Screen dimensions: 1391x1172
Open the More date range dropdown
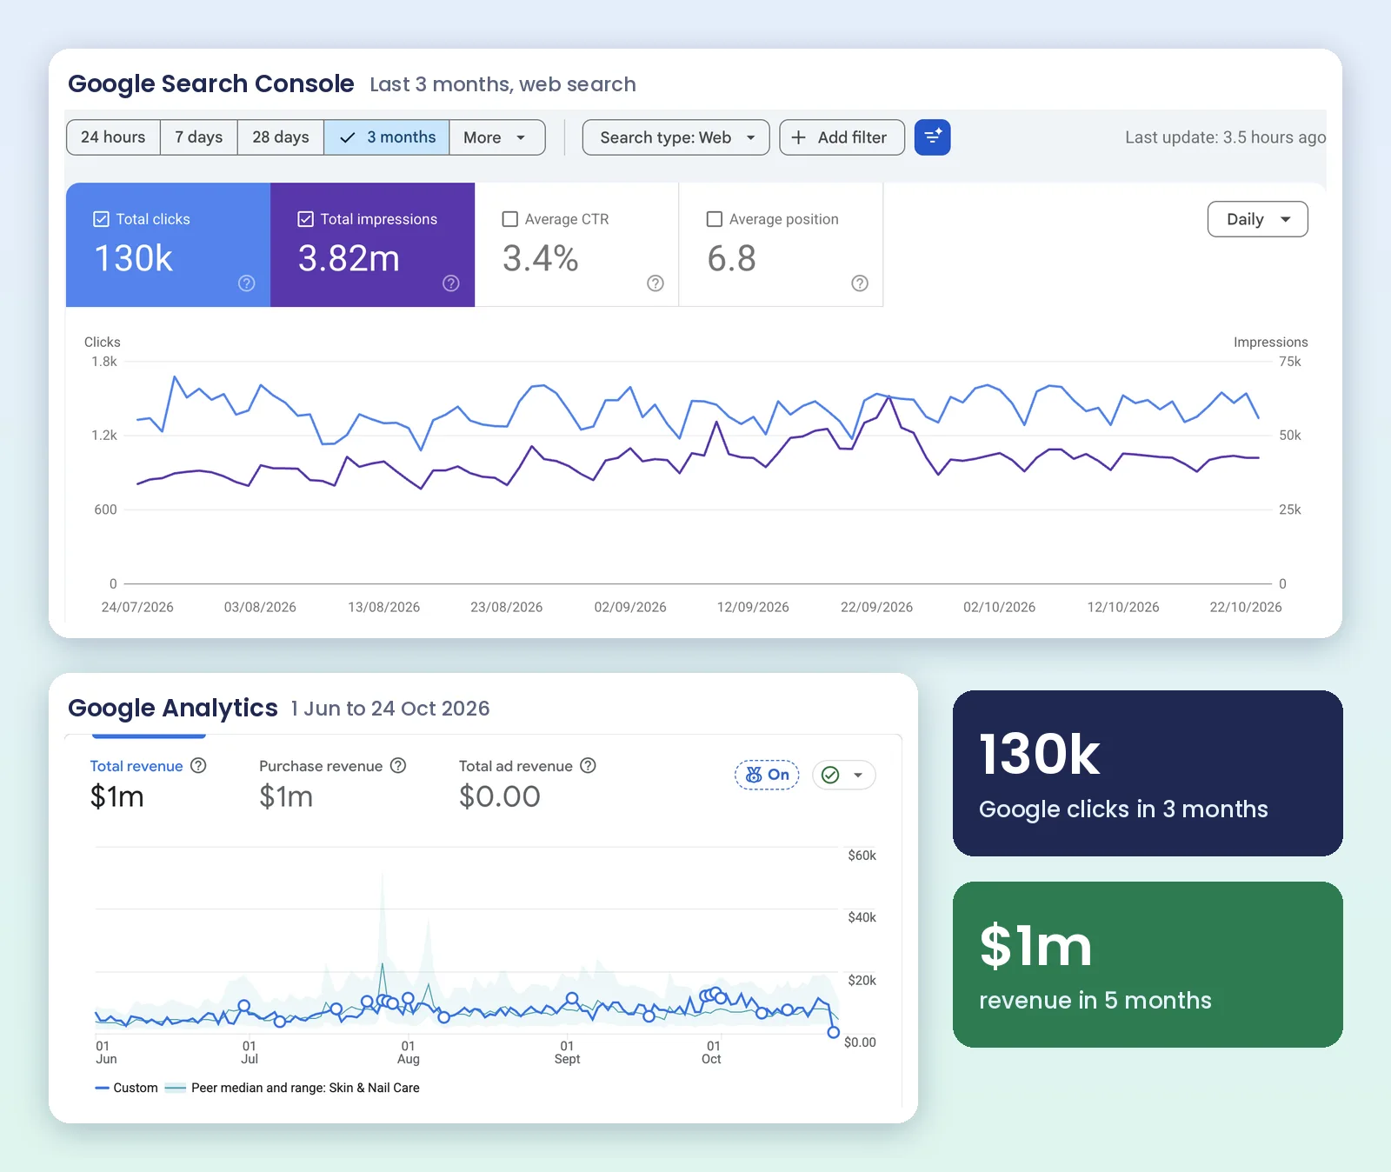496,137
